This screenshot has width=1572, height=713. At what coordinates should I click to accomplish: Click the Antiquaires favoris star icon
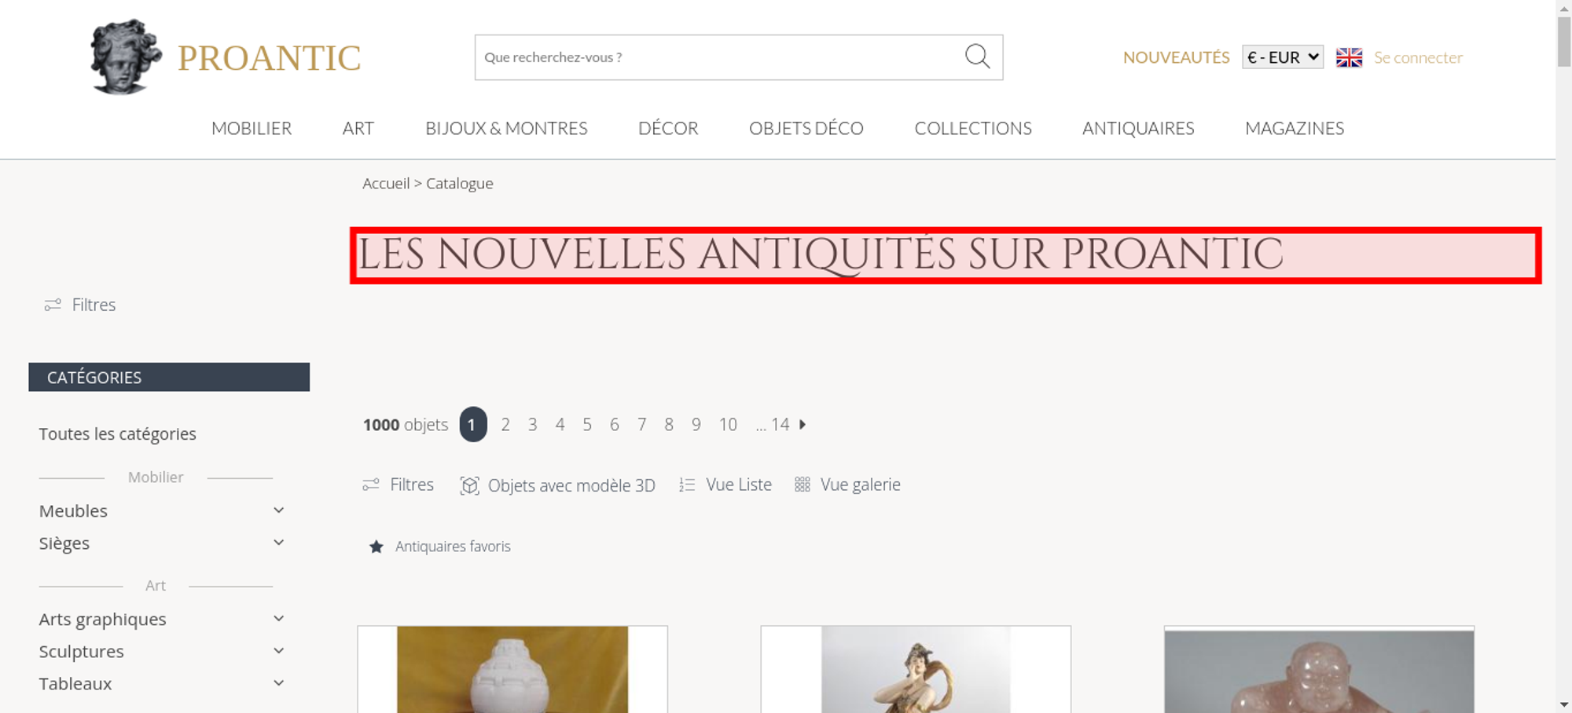[x=376, y=547]
